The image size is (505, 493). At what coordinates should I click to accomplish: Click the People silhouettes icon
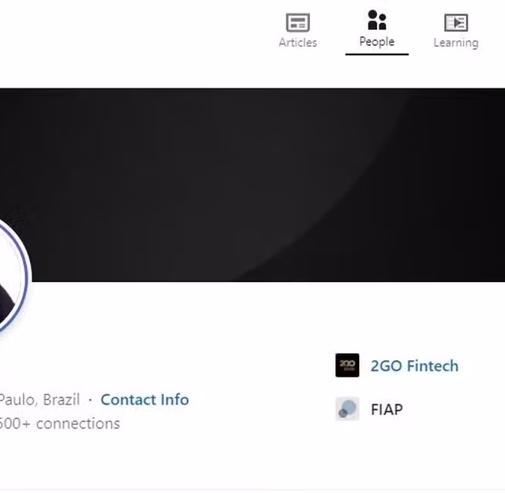pyautogui.click(x=377, y=20)
